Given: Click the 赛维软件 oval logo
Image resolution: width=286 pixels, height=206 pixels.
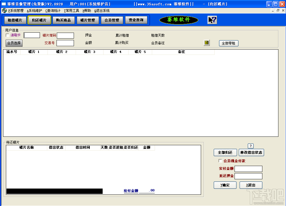Looking at the screenshot, I should click(179, 20).
